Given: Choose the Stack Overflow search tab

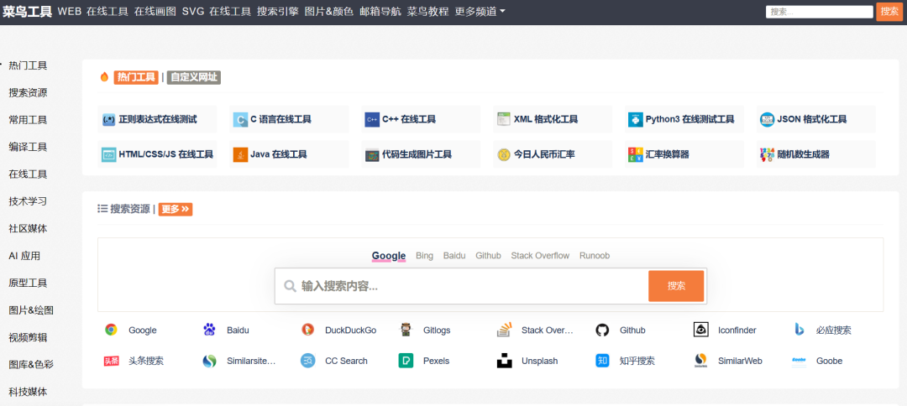Looking at the screenshot, I should (540, 255).
